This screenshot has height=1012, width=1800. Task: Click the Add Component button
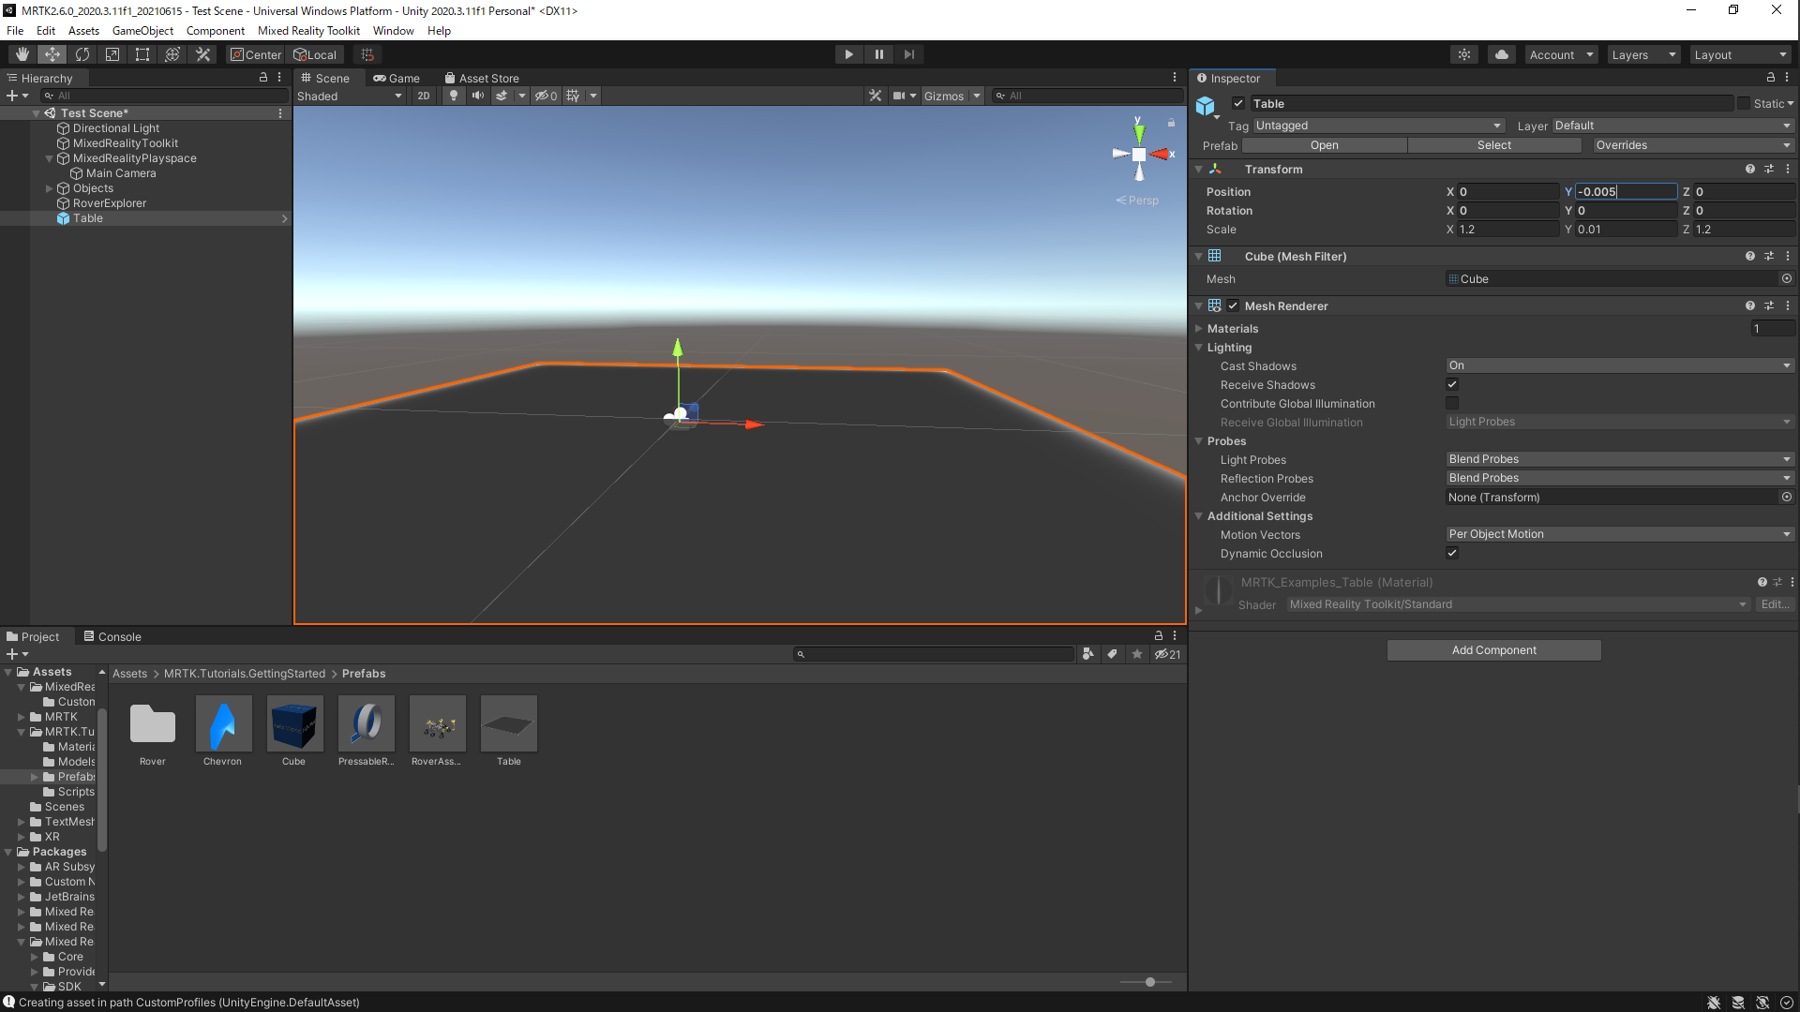tap(1493, 650)
